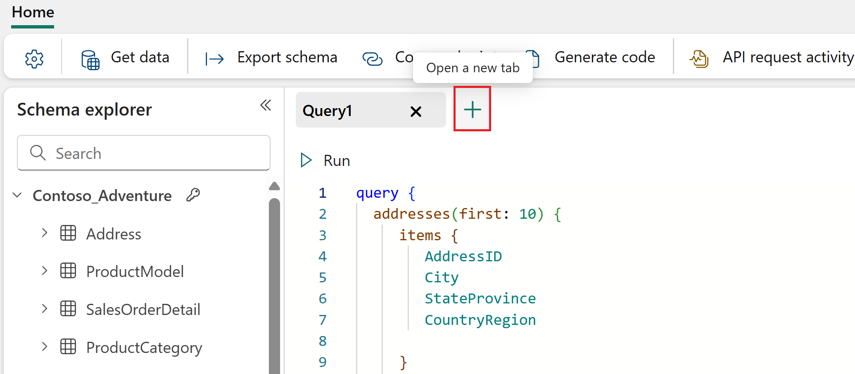
Task: Click line number 8 in the editor
Action: tap(323, 341)
